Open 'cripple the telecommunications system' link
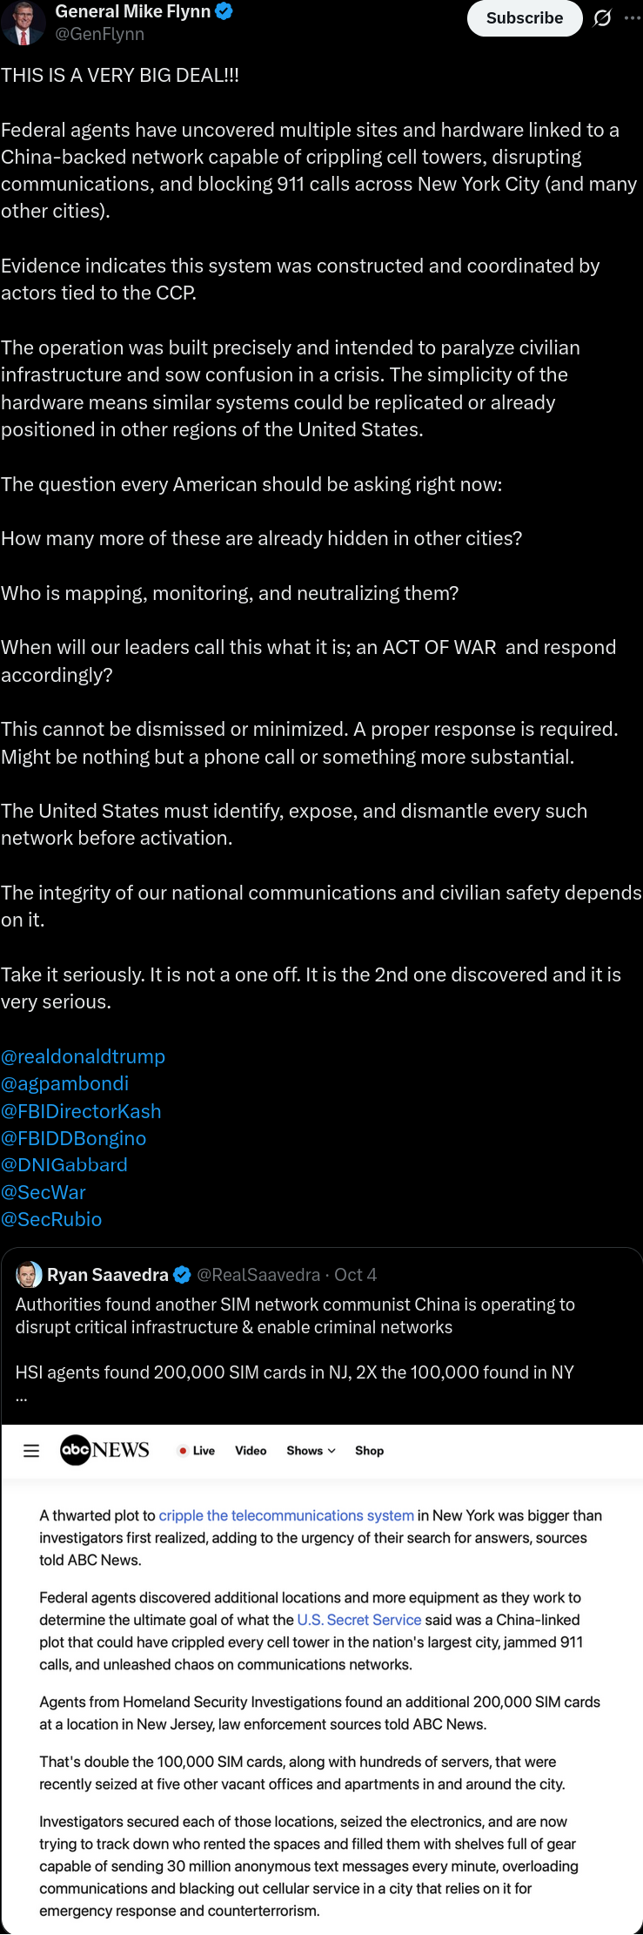This screenshot has height=1935, width=643. click(286, 1515)
